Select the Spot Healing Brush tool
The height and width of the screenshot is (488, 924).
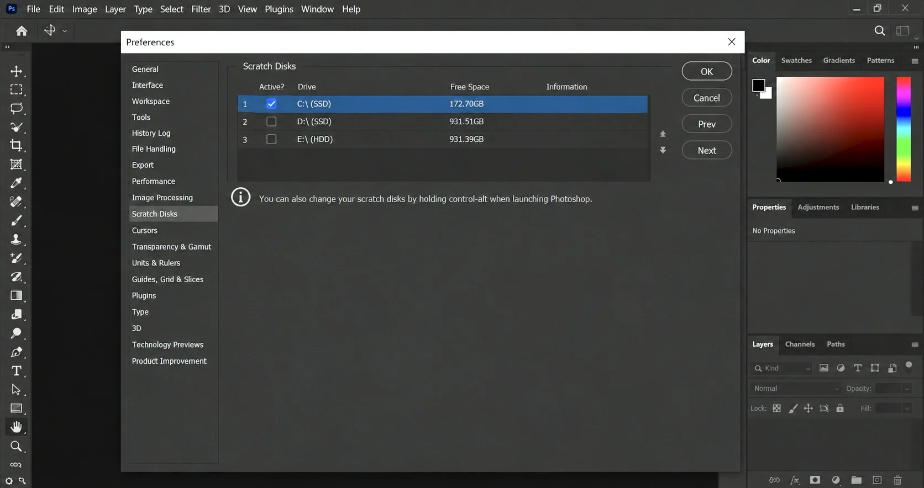[x=16, y=202]
